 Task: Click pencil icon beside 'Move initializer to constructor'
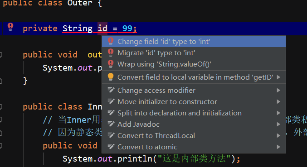pos(111,101)
